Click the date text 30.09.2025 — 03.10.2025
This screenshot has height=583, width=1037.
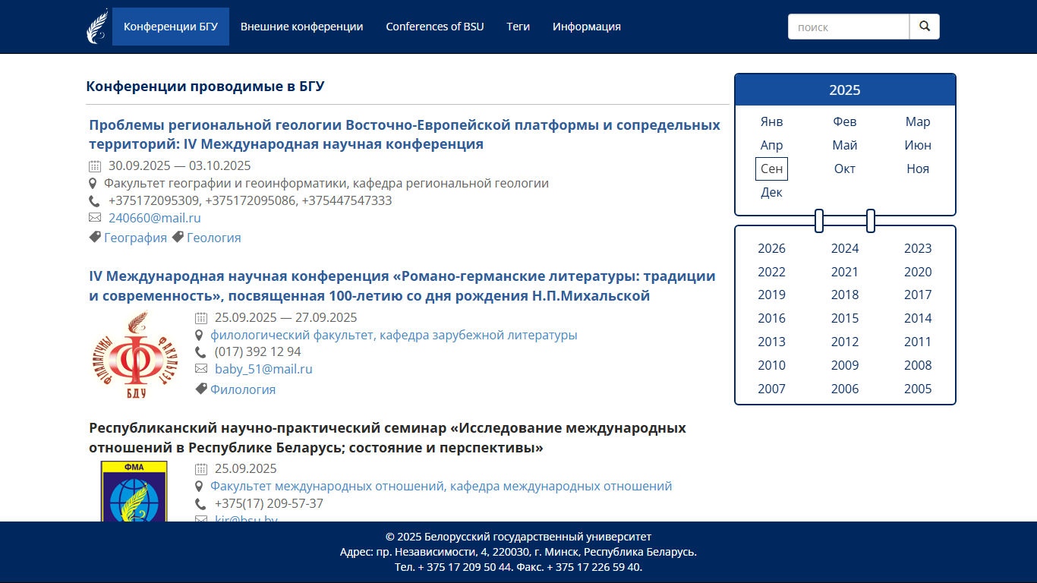click(180, 165)
